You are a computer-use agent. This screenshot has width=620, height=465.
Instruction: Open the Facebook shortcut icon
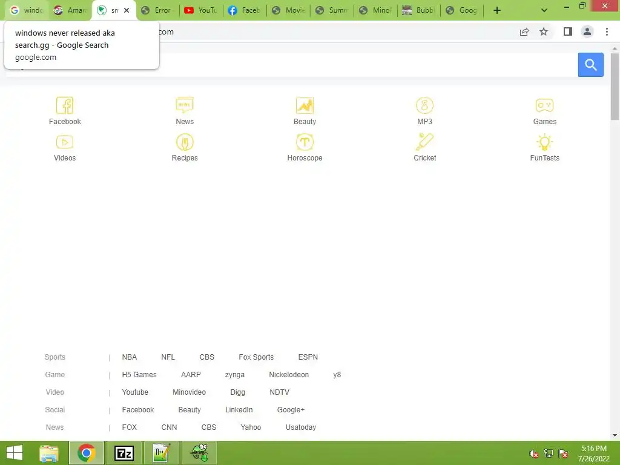[65, 105]
